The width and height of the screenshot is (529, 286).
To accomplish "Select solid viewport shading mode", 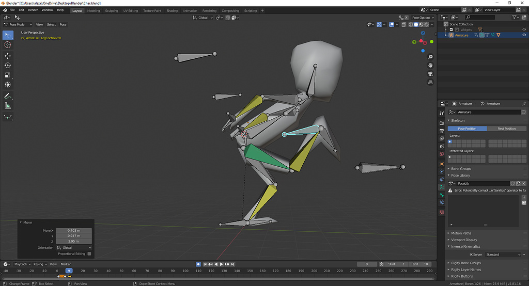I will [x=416, y=25].
